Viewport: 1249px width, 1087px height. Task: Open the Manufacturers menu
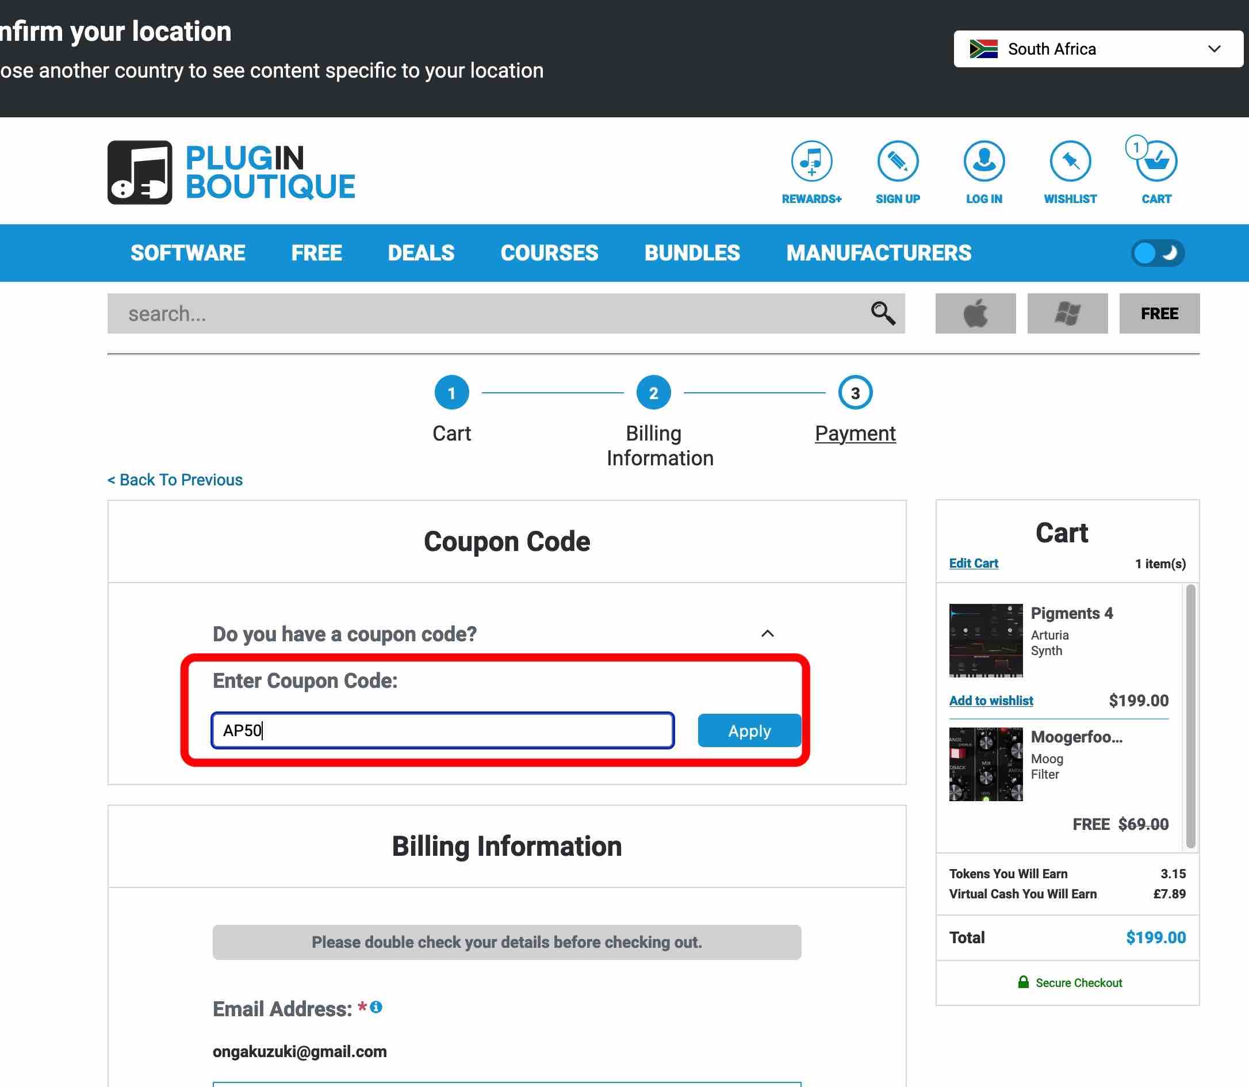click(878, 253)
